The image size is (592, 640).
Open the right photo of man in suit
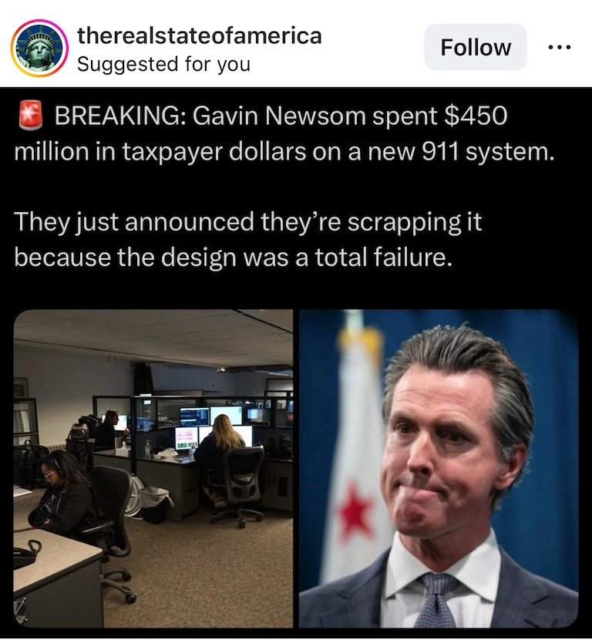click(439, 468)
